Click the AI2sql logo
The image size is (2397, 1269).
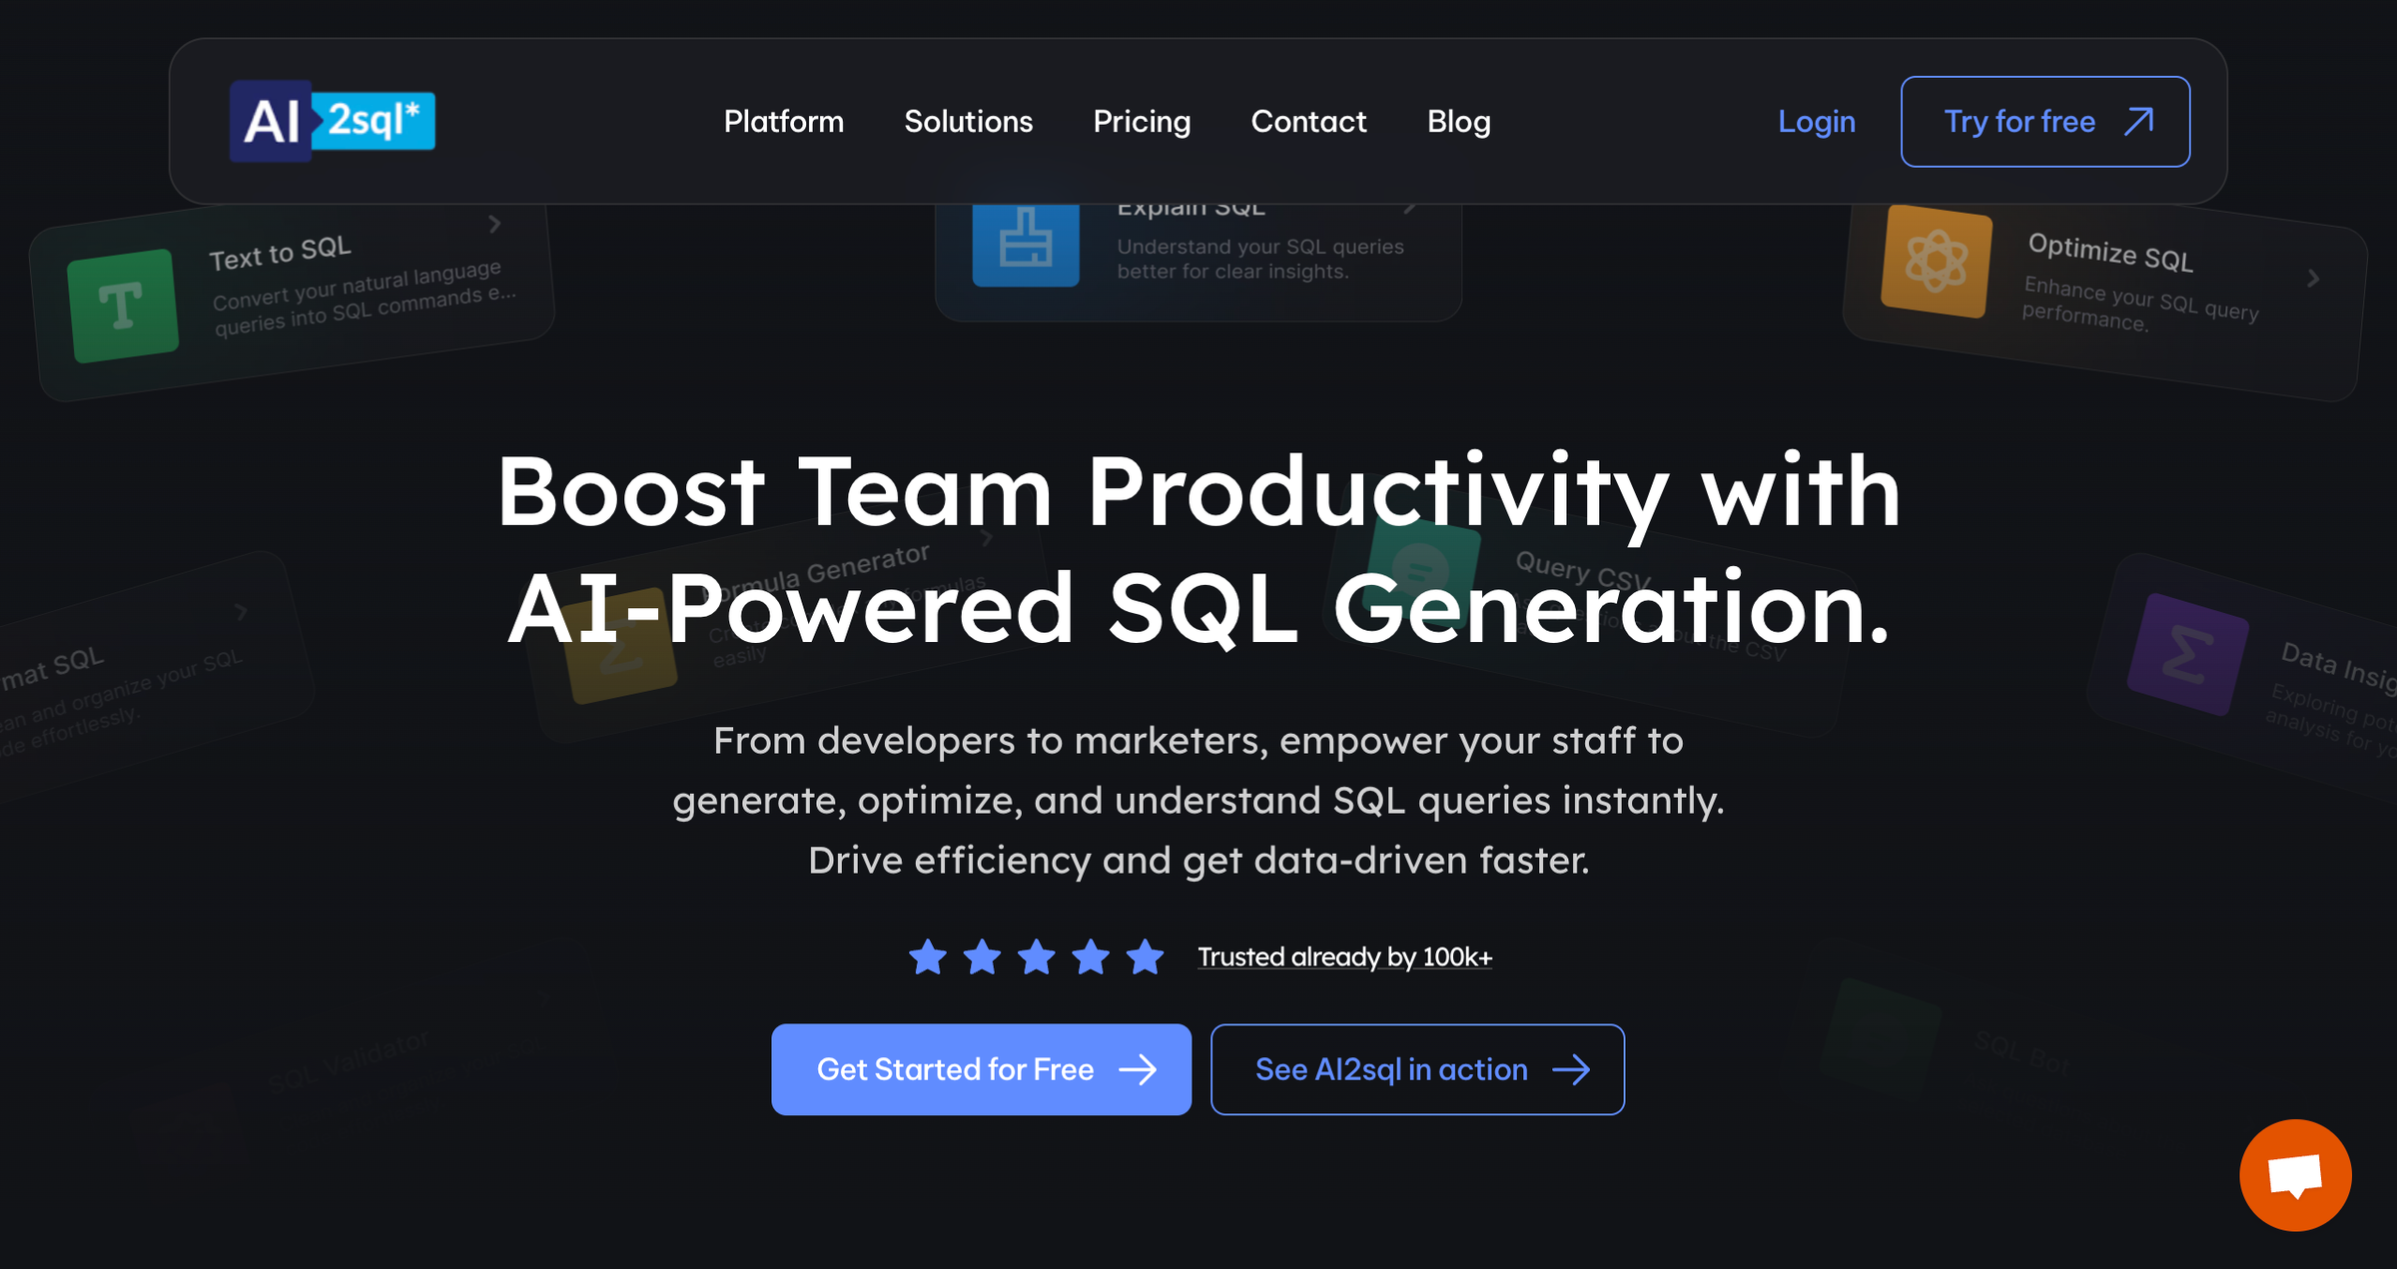pyautogui.click(x=332, y=121)
